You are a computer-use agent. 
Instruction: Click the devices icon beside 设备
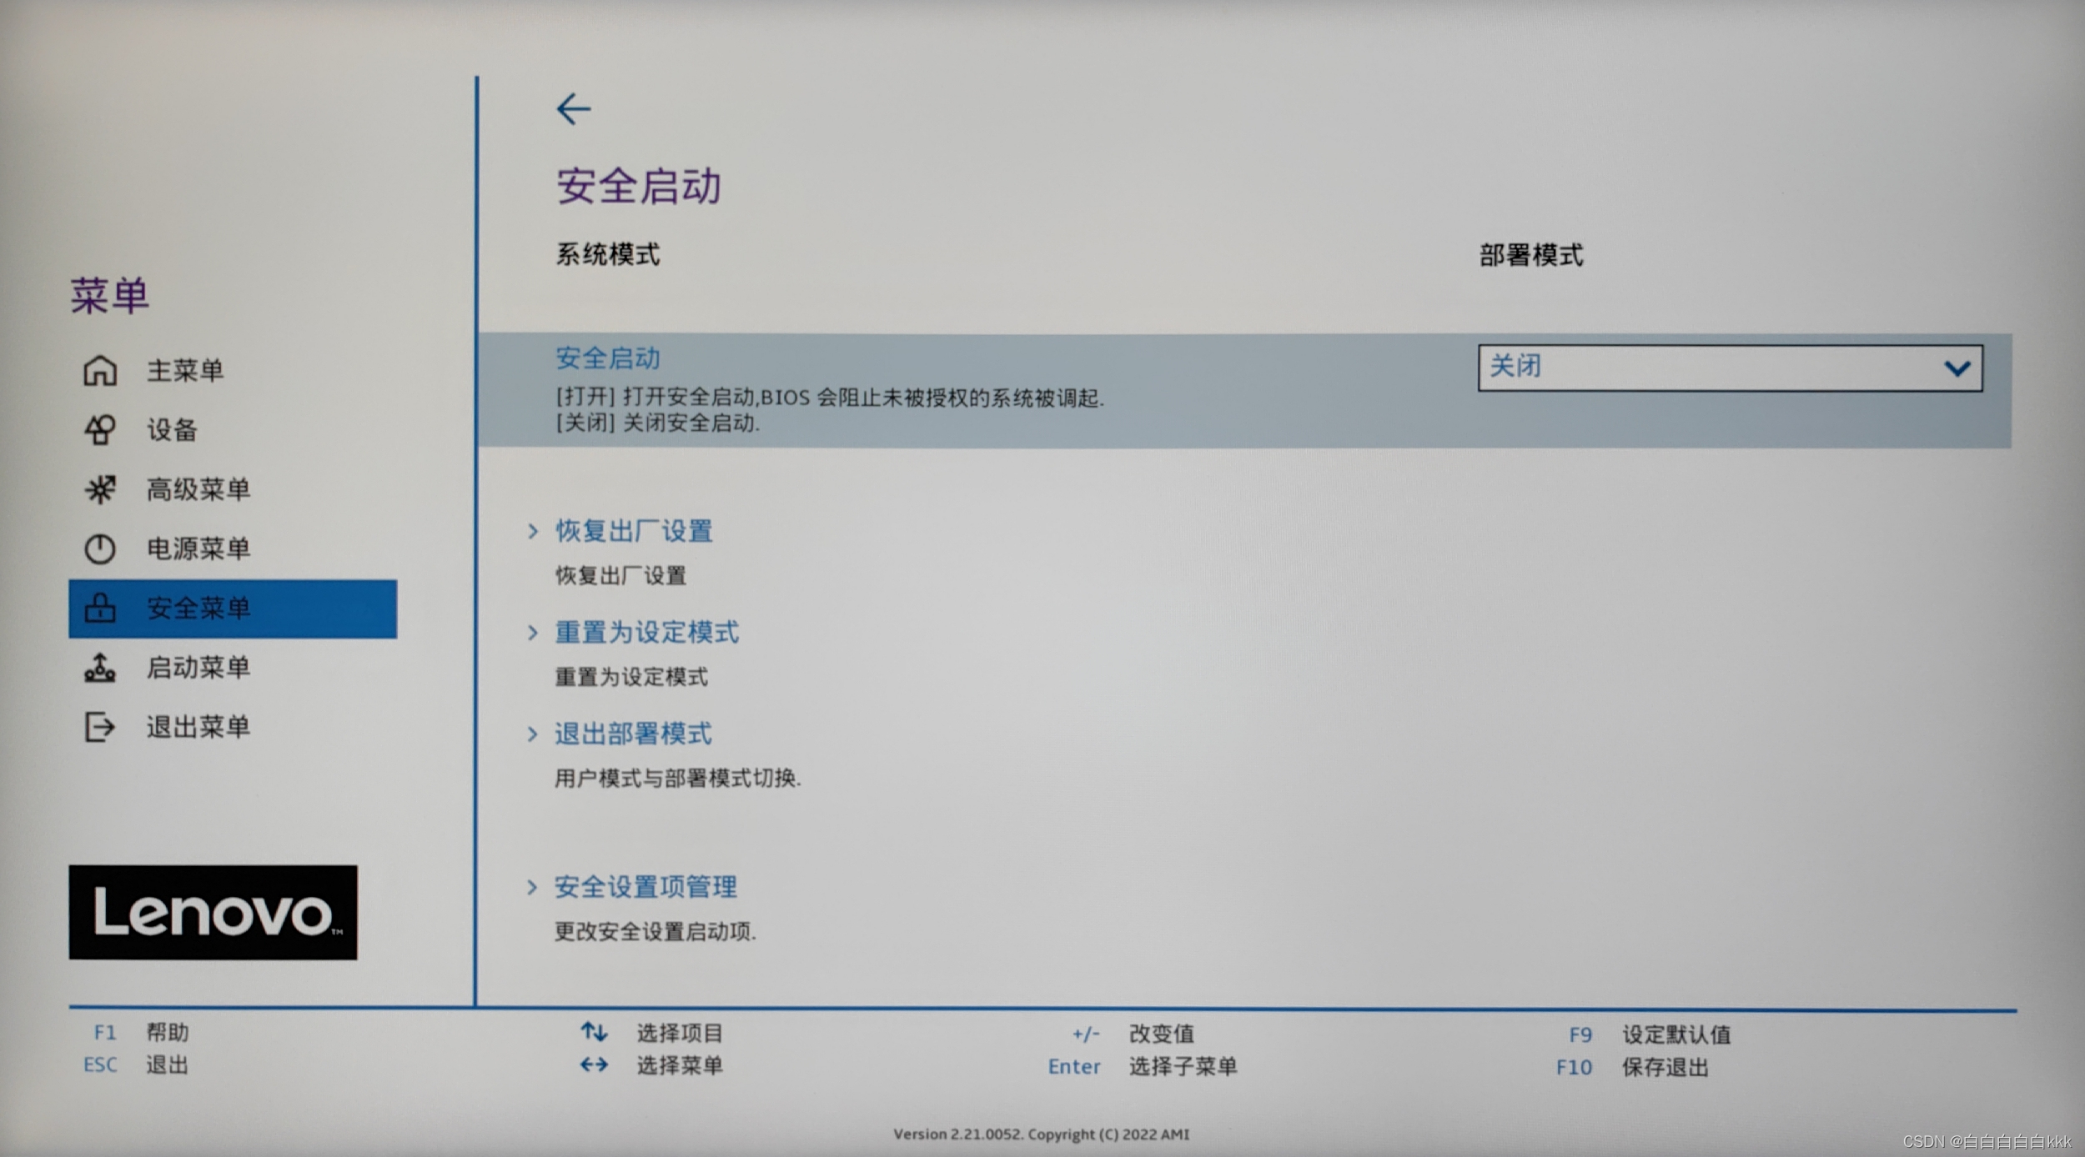pyautogui.click(x=100, y=430)
